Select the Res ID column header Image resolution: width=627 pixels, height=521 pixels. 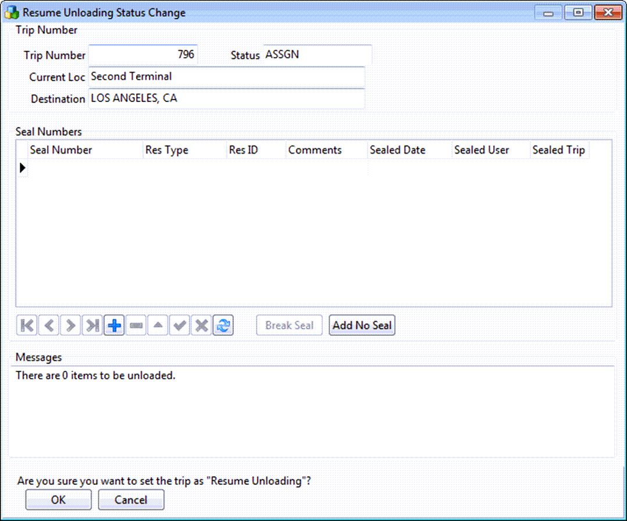click(256, 150)
